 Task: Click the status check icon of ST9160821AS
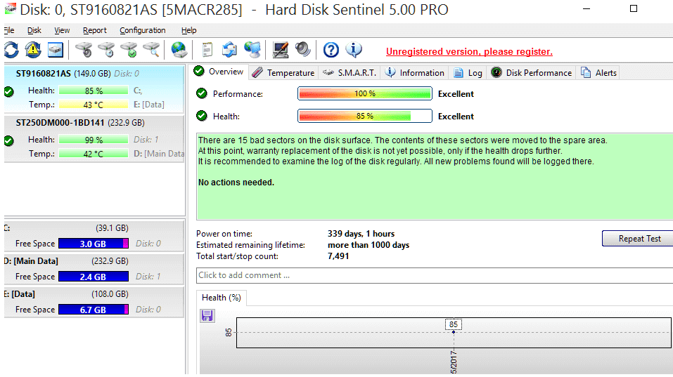click(8, 92)
